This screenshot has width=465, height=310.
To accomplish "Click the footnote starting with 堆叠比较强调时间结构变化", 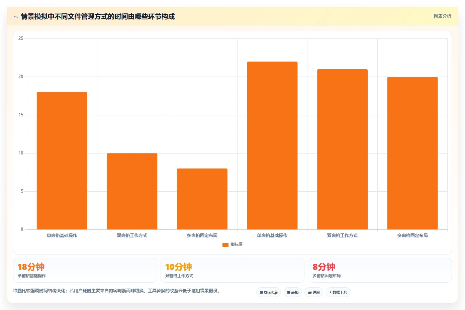I will pos(117,291).
